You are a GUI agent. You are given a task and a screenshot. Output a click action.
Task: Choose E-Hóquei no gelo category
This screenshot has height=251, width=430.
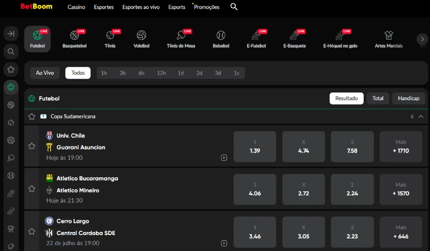click(340, 39)
